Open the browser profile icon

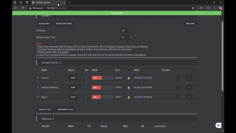[15, 3]
